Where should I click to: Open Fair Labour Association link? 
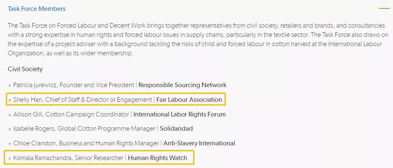pos(189,100)
